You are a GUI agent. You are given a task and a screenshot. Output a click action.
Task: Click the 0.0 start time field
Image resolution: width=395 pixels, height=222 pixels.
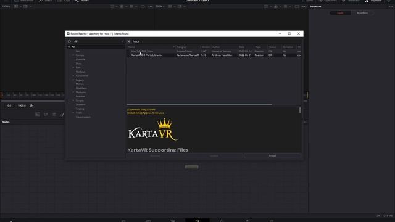pyautogui.click(x=9, y=105)
